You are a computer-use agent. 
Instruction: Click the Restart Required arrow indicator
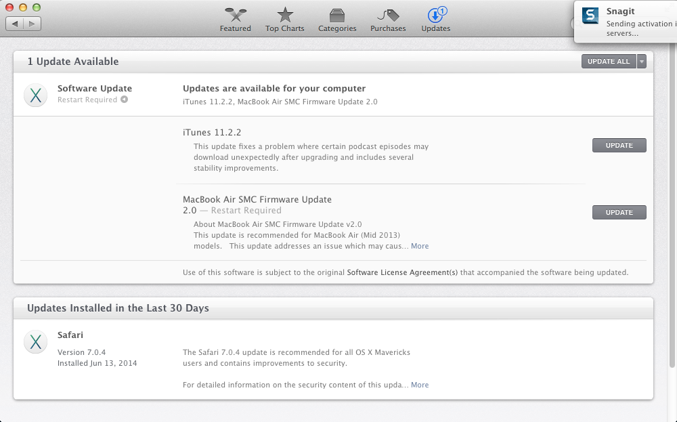124,100
